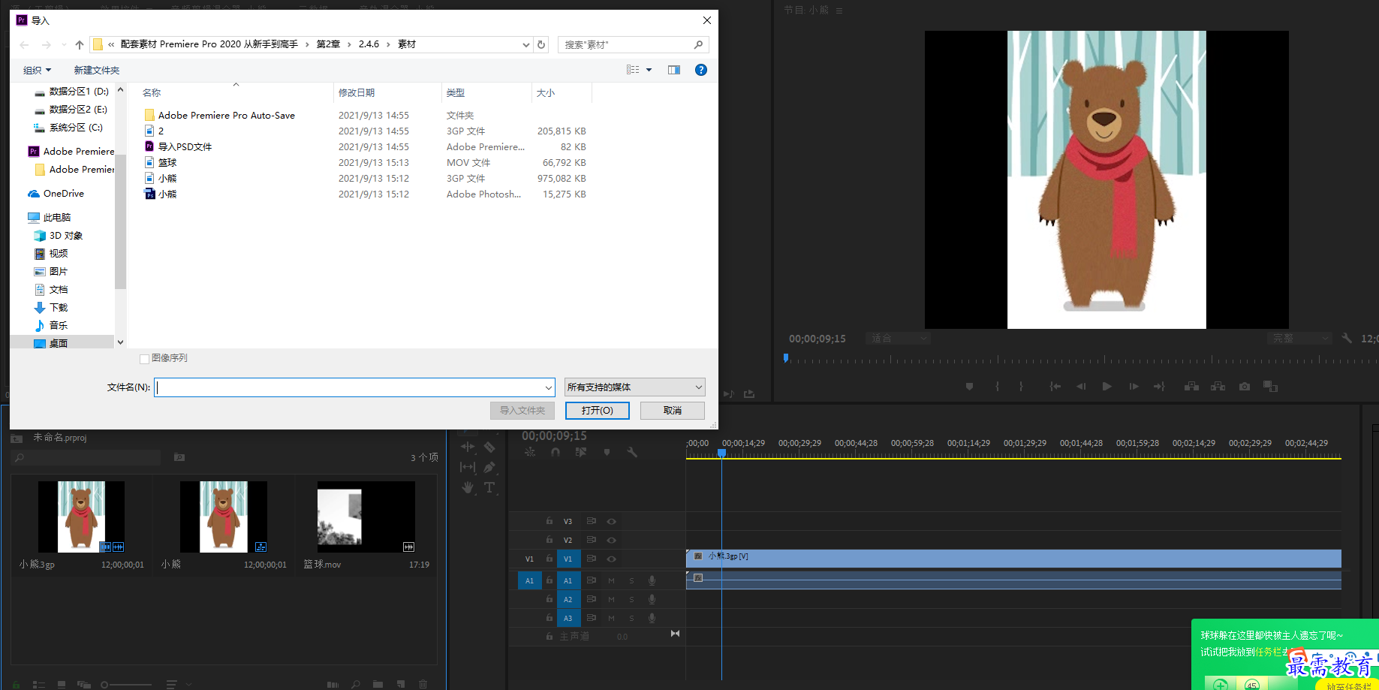Viewport: 1379px width, 690px height.
Task: Toggle the preview pane icon in Import dialog
Action: click(x=674, y=70)
